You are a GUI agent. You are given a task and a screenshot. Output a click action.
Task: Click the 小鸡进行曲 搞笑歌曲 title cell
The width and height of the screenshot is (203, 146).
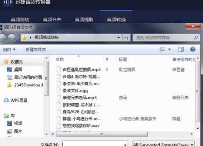point(137,119)
